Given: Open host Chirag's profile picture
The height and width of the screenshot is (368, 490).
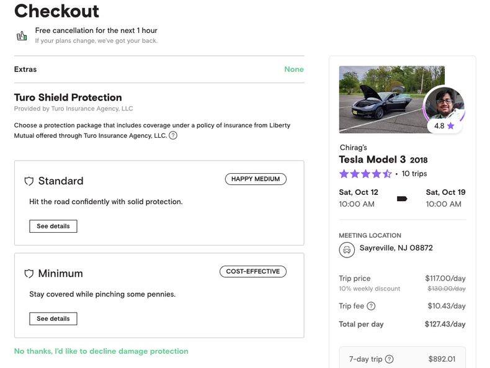Looking at the screenshot, I should 445,101.
